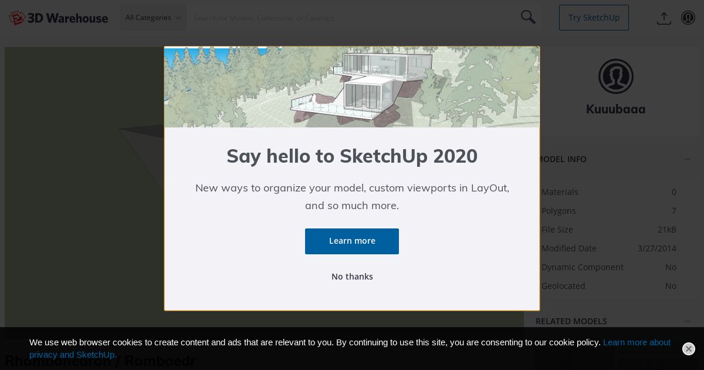Screen dimensions: 704x370
Task: Click the Geolocated label
Action: pos(563,286)
